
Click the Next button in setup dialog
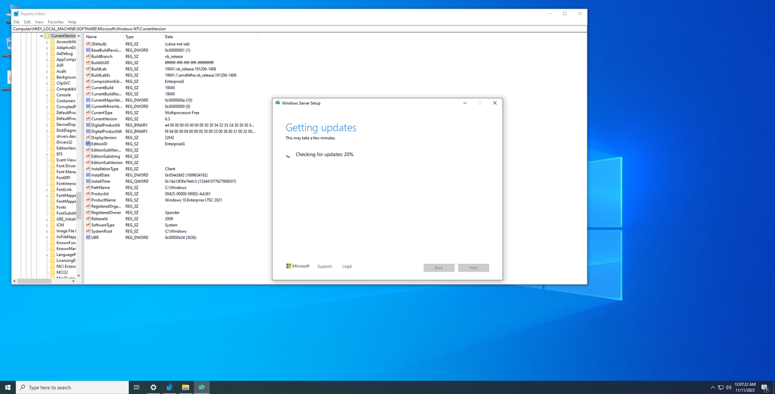point(473,268)
